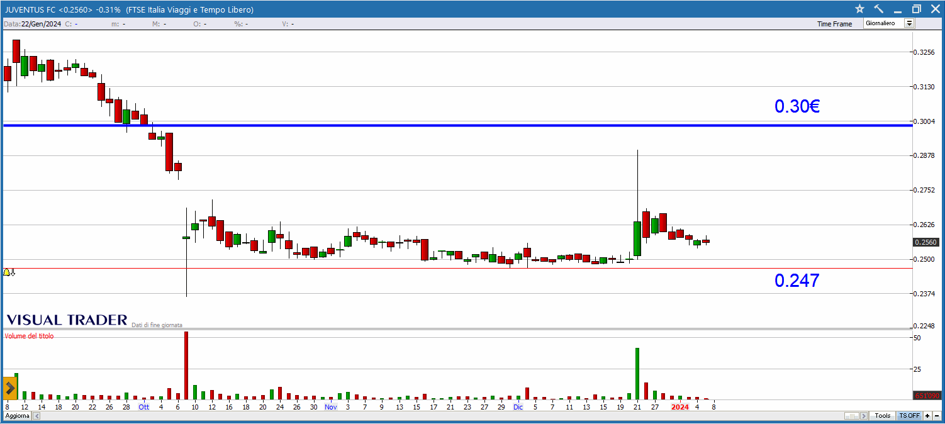Restore the chart window size
Viewport: 945px width, 424px height.
917,9
